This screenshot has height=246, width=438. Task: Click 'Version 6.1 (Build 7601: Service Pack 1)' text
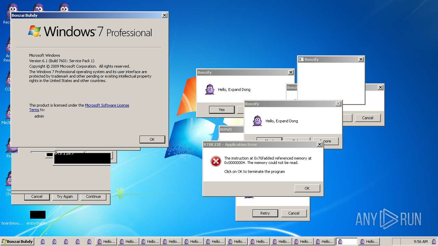[62, 61]
